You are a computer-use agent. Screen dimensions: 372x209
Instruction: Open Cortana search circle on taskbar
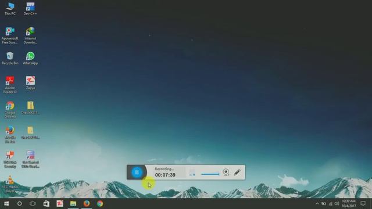tap(19, 204)
